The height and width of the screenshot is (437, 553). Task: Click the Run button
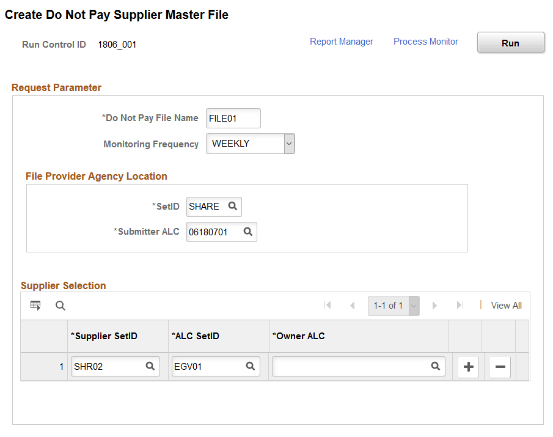click(510, 42)
